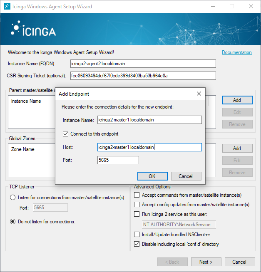261x272 pixels.
Task: Click the 'Add Endpoint' dialog title
Action: point(74,94)
